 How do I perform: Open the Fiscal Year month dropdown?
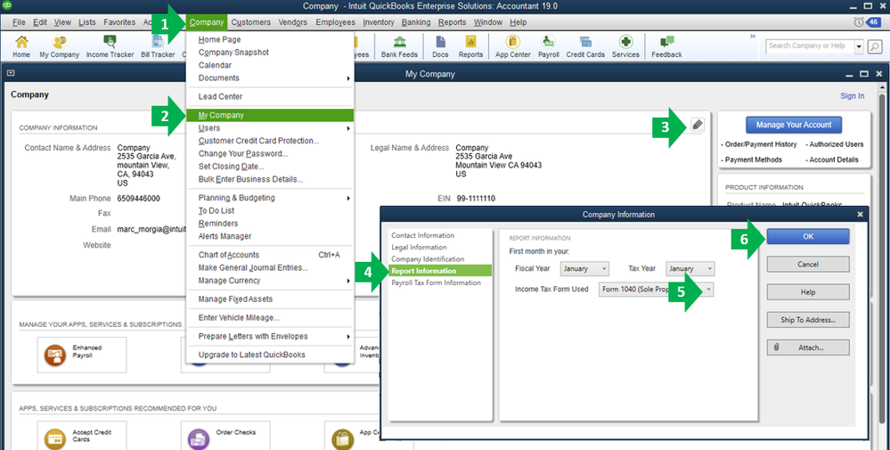tap(584, 268)
